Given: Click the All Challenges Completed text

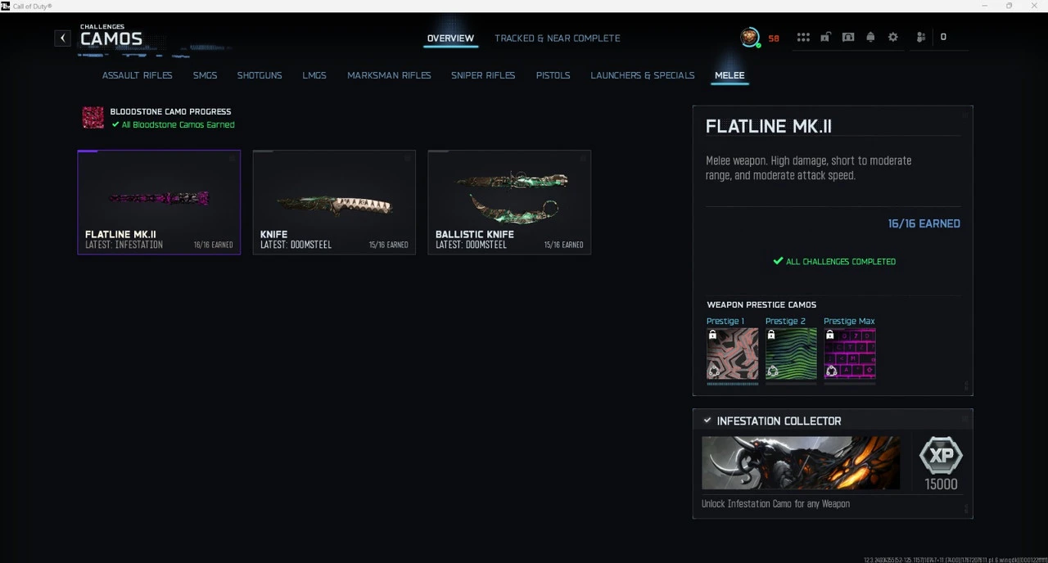Looking at the screenshot, I should point(841,262).
